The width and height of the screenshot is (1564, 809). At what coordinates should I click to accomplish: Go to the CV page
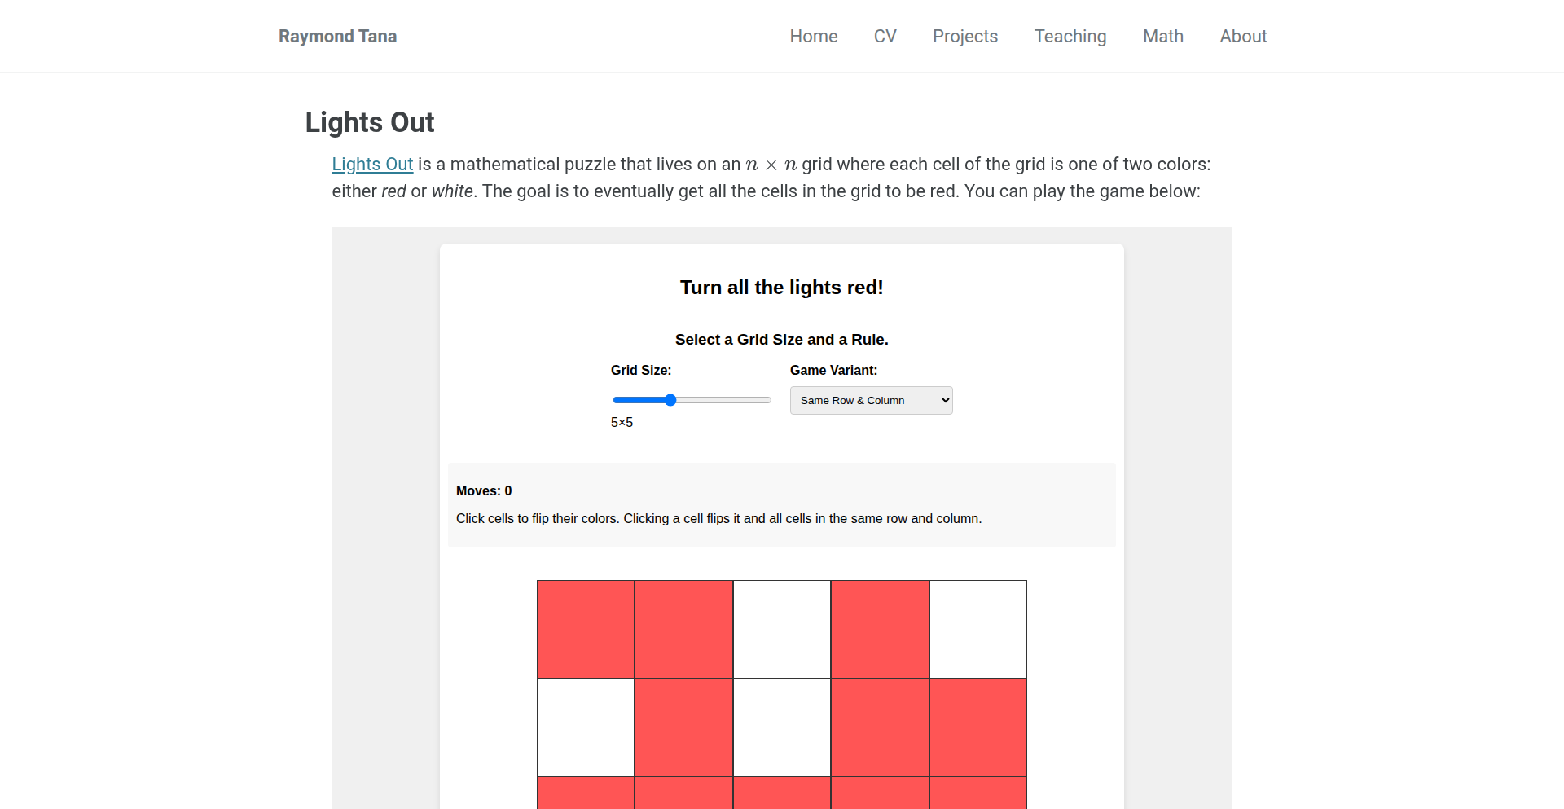point(885,36)
